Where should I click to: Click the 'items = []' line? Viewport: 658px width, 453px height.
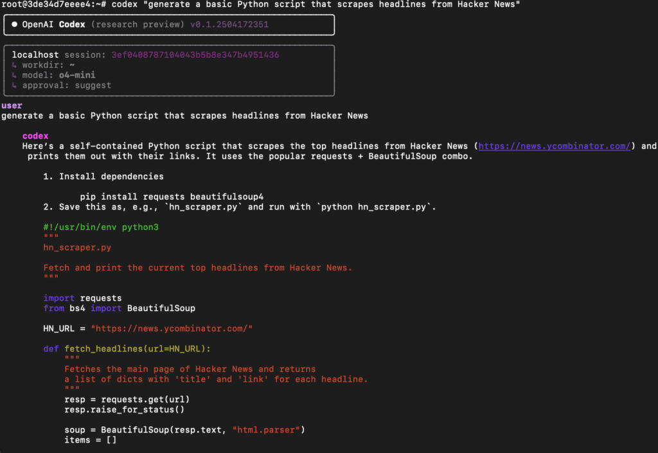[90, 440]
